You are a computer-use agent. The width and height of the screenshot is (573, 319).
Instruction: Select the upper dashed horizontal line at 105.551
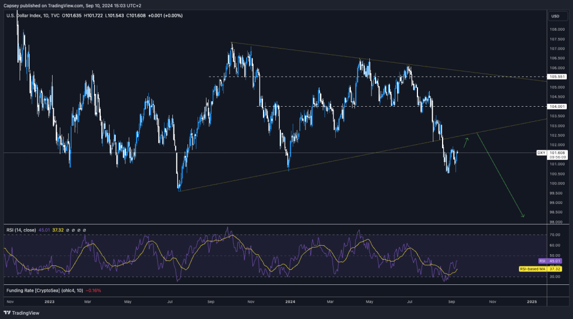336,77
